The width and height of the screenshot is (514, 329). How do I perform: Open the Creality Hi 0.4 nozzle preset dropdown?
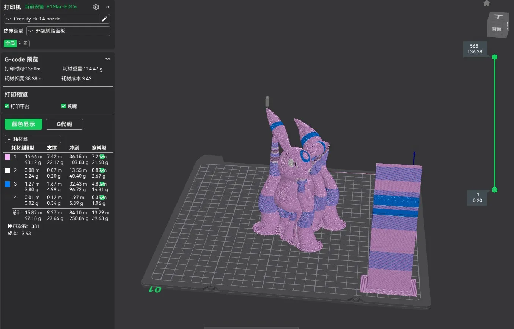pyautogui.click(x=52, y=19)
